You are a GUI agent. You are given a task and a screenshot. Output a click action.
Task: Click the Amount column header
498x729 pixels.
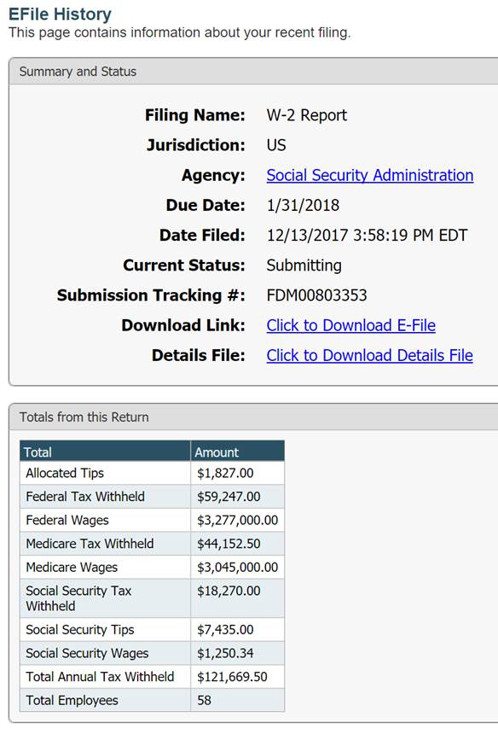237,452
